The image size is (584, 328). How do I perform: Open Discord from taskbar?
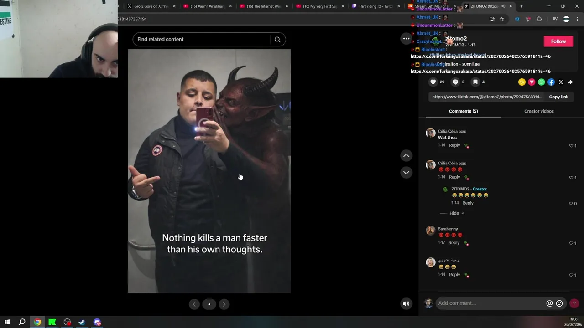tap(97, 322)
